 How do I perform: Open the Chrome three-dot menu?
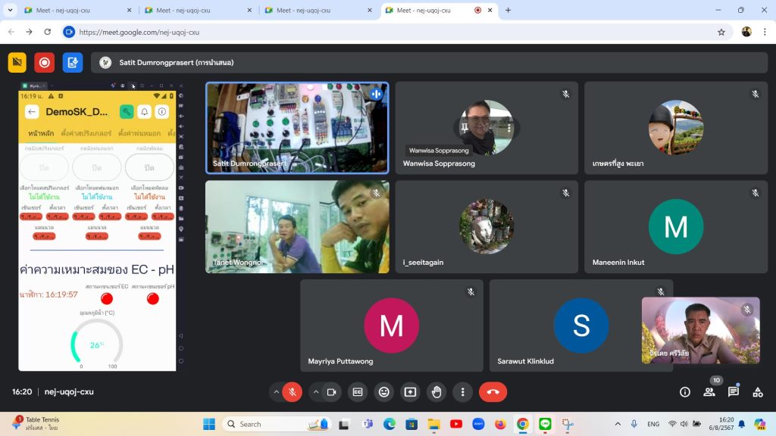coord(765,32)
